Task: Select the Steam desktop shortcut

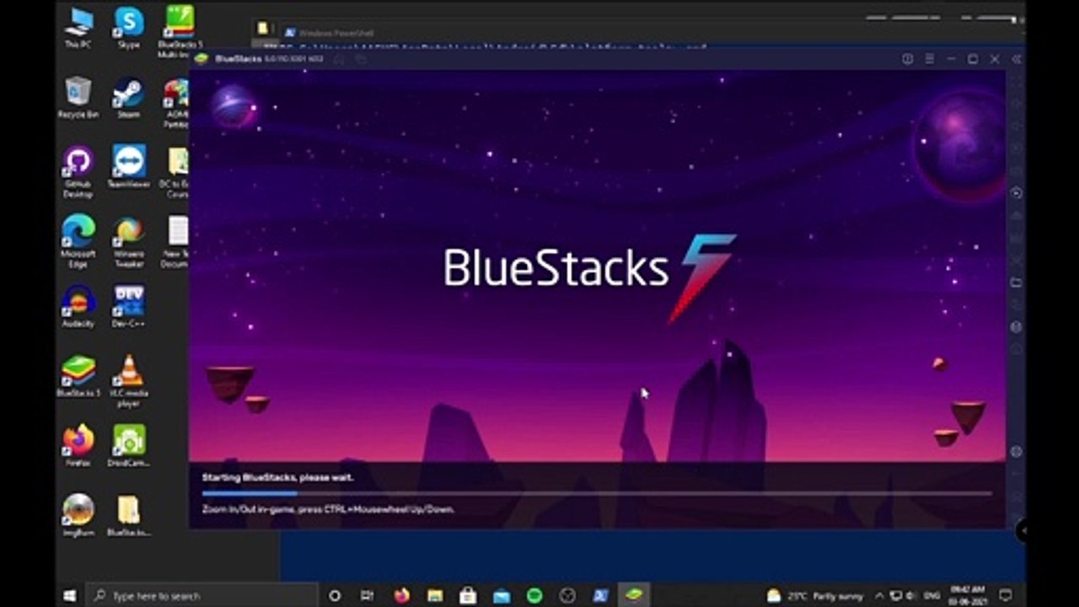Action: [129, 98]
